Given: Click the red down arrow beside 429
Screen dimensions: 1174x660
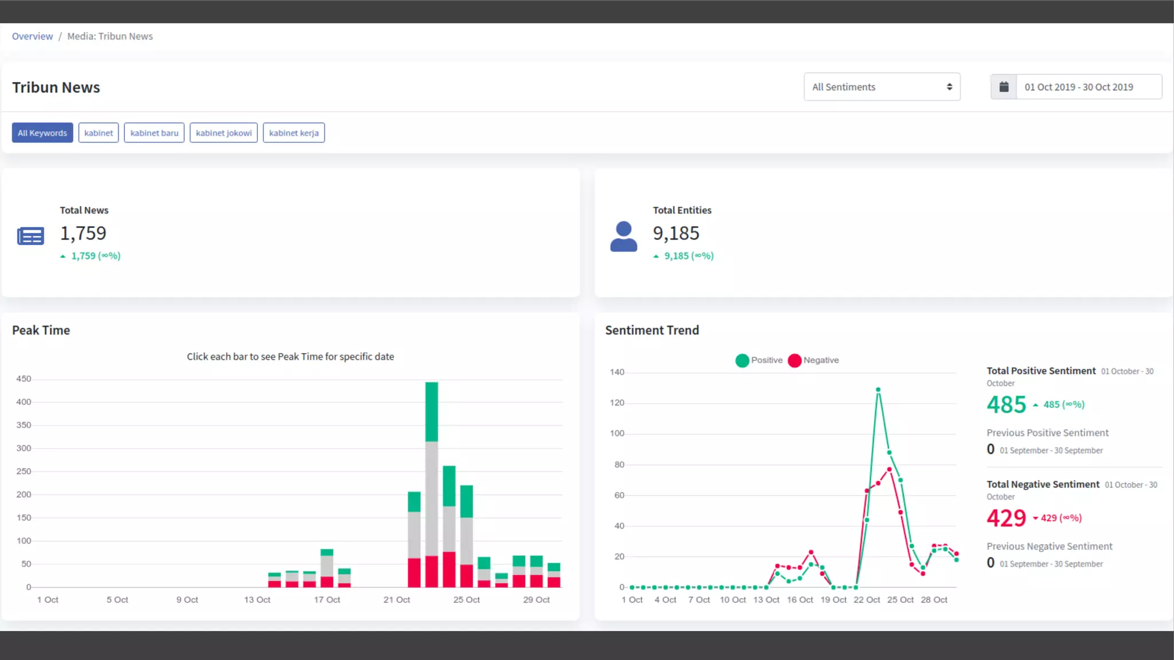Looking at the screenshot, I should [x=1035, y=518].
